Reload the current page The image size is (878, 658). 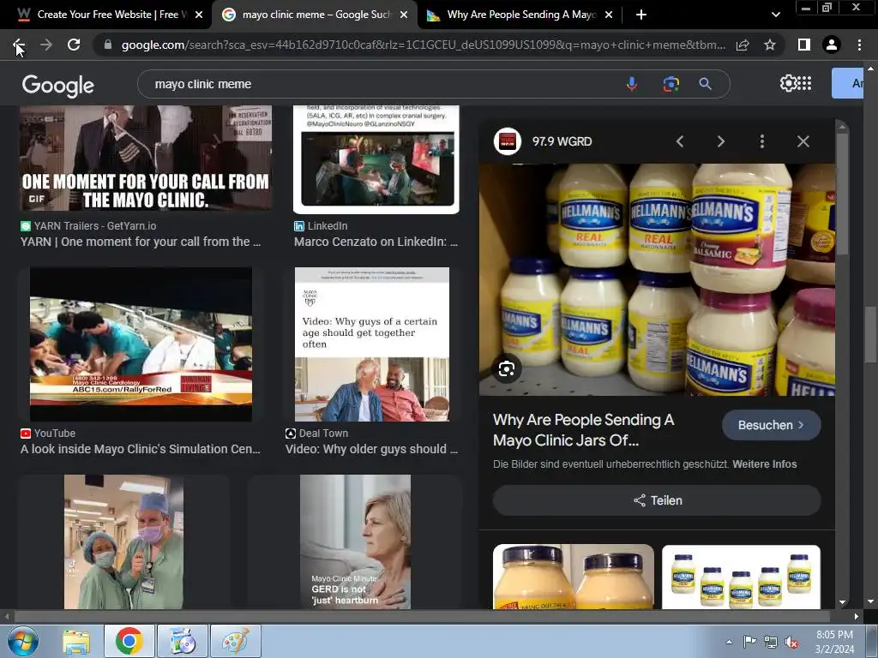click(74, 45)
